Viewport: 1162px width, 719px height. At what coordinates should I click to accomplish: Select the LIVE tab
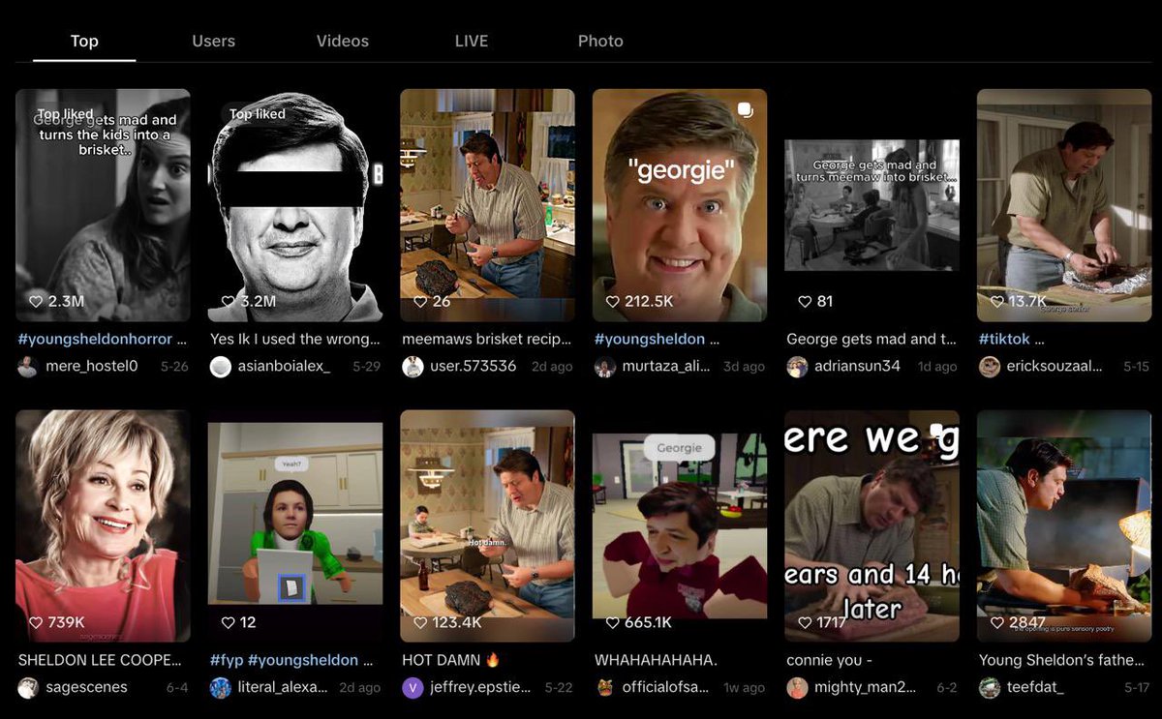(x=472, y=41)
